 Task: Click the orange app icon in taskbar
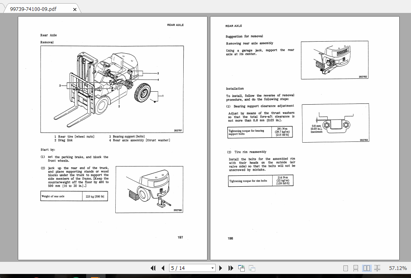point(95,277)
